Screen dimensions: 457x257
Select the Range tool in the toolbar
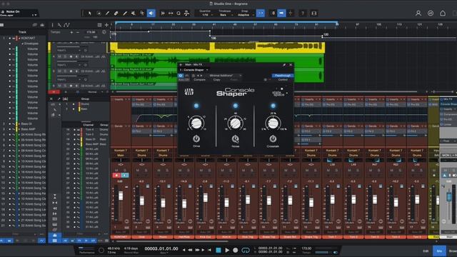99,13
